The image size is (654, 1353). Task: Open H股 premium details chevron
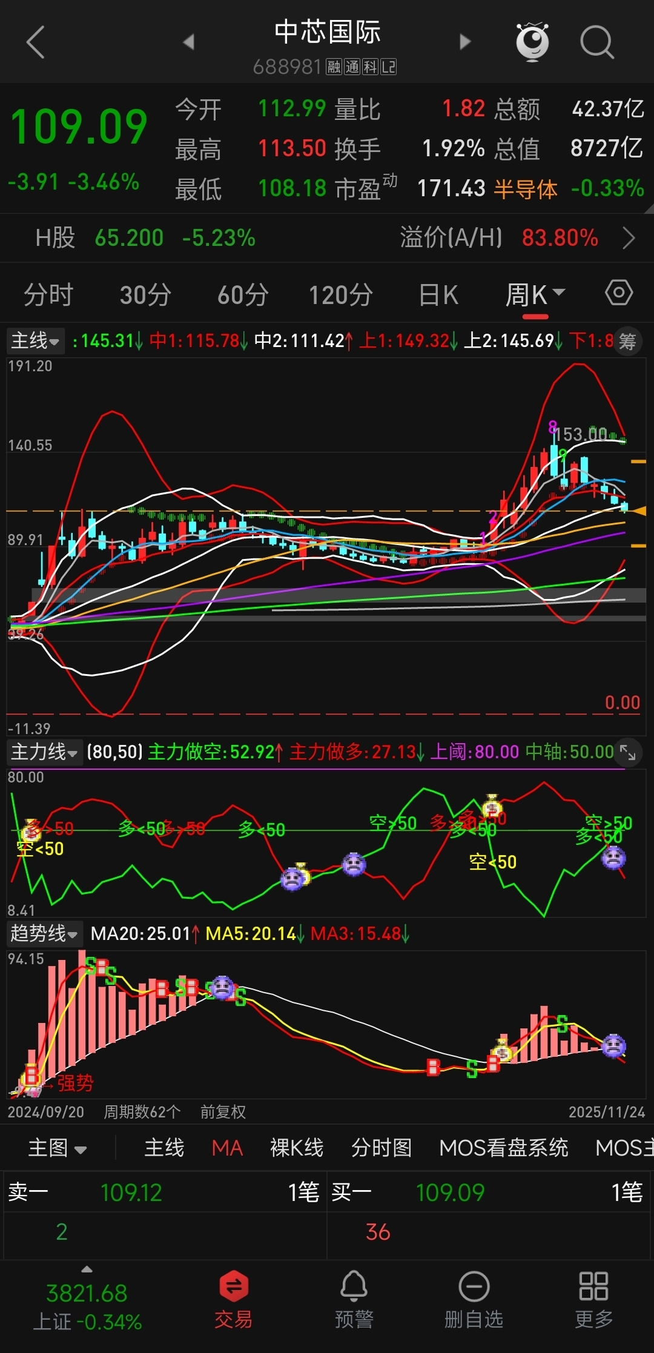(629, 238)
